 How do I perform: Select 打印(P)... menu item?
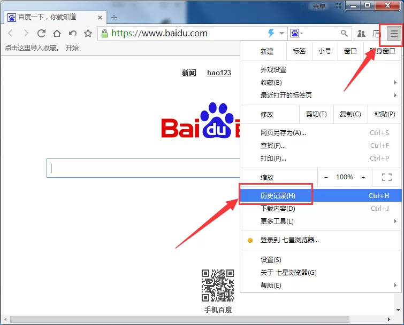(321, 158)
